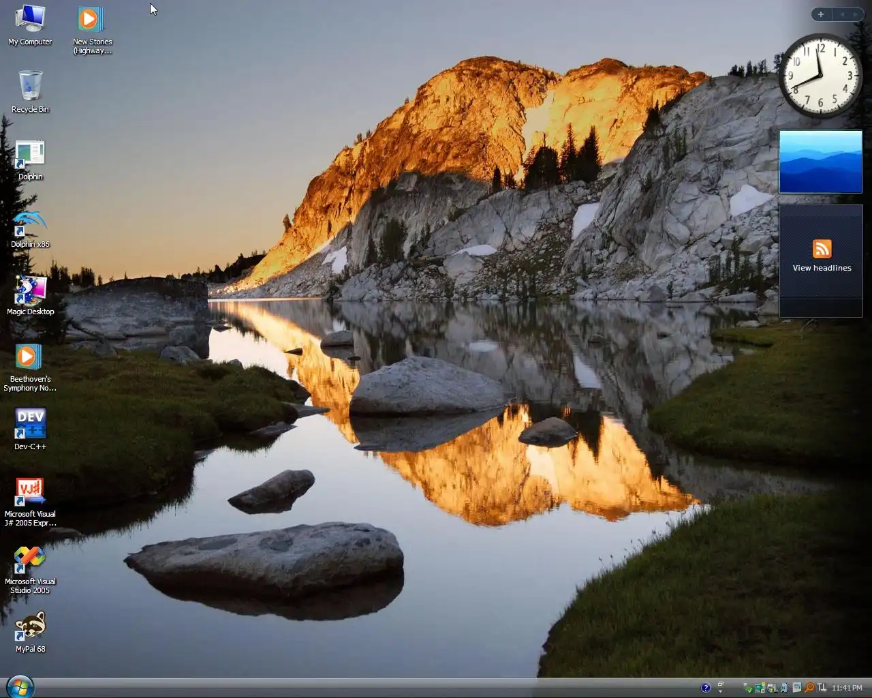Add a gadget with the sidebar plus button
Image resolution: width=872 pixels, height=698 pixels.
click(821, 14)
